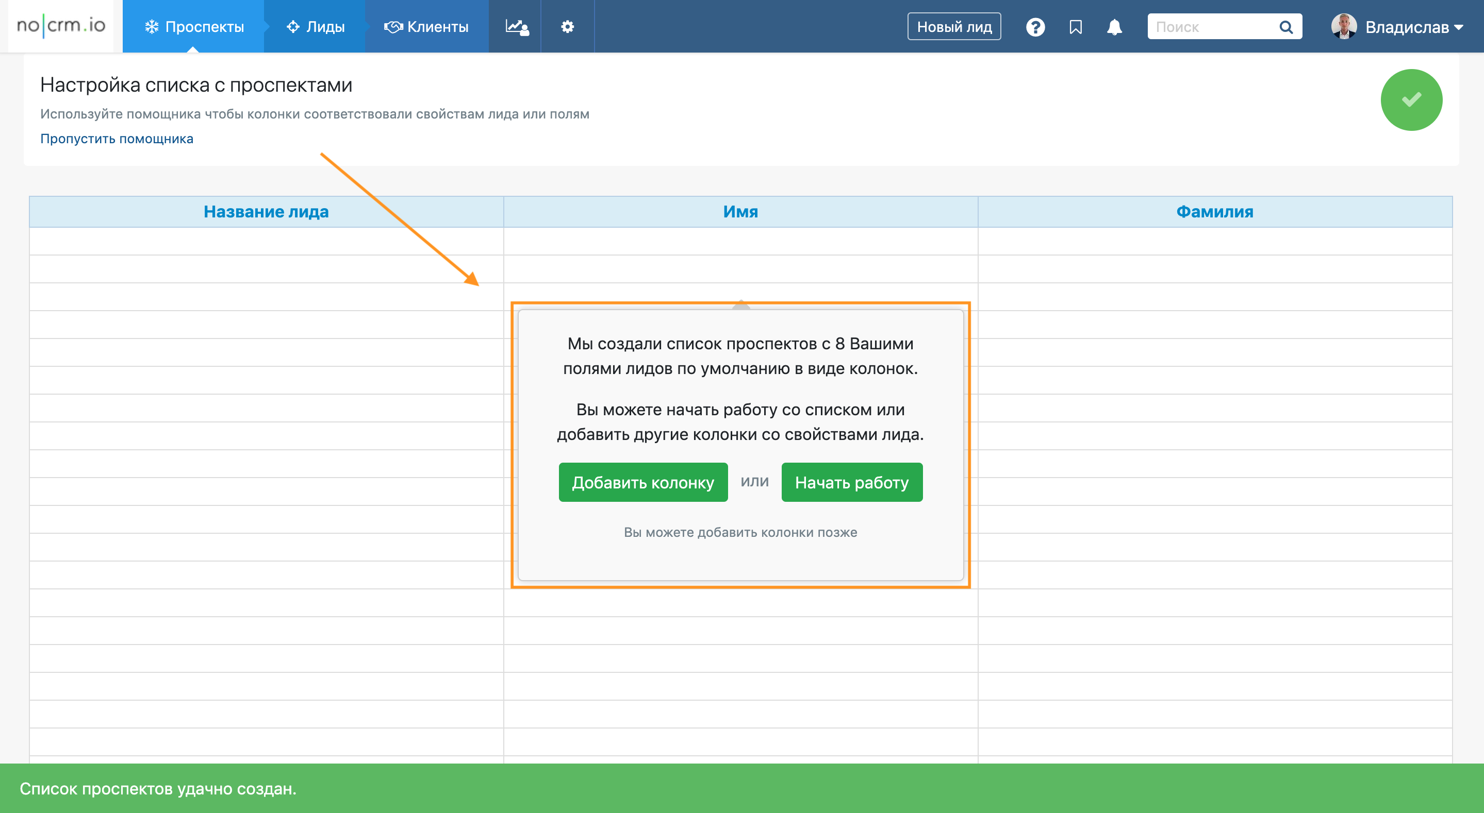Open the Лиды tab

point(316,26)
